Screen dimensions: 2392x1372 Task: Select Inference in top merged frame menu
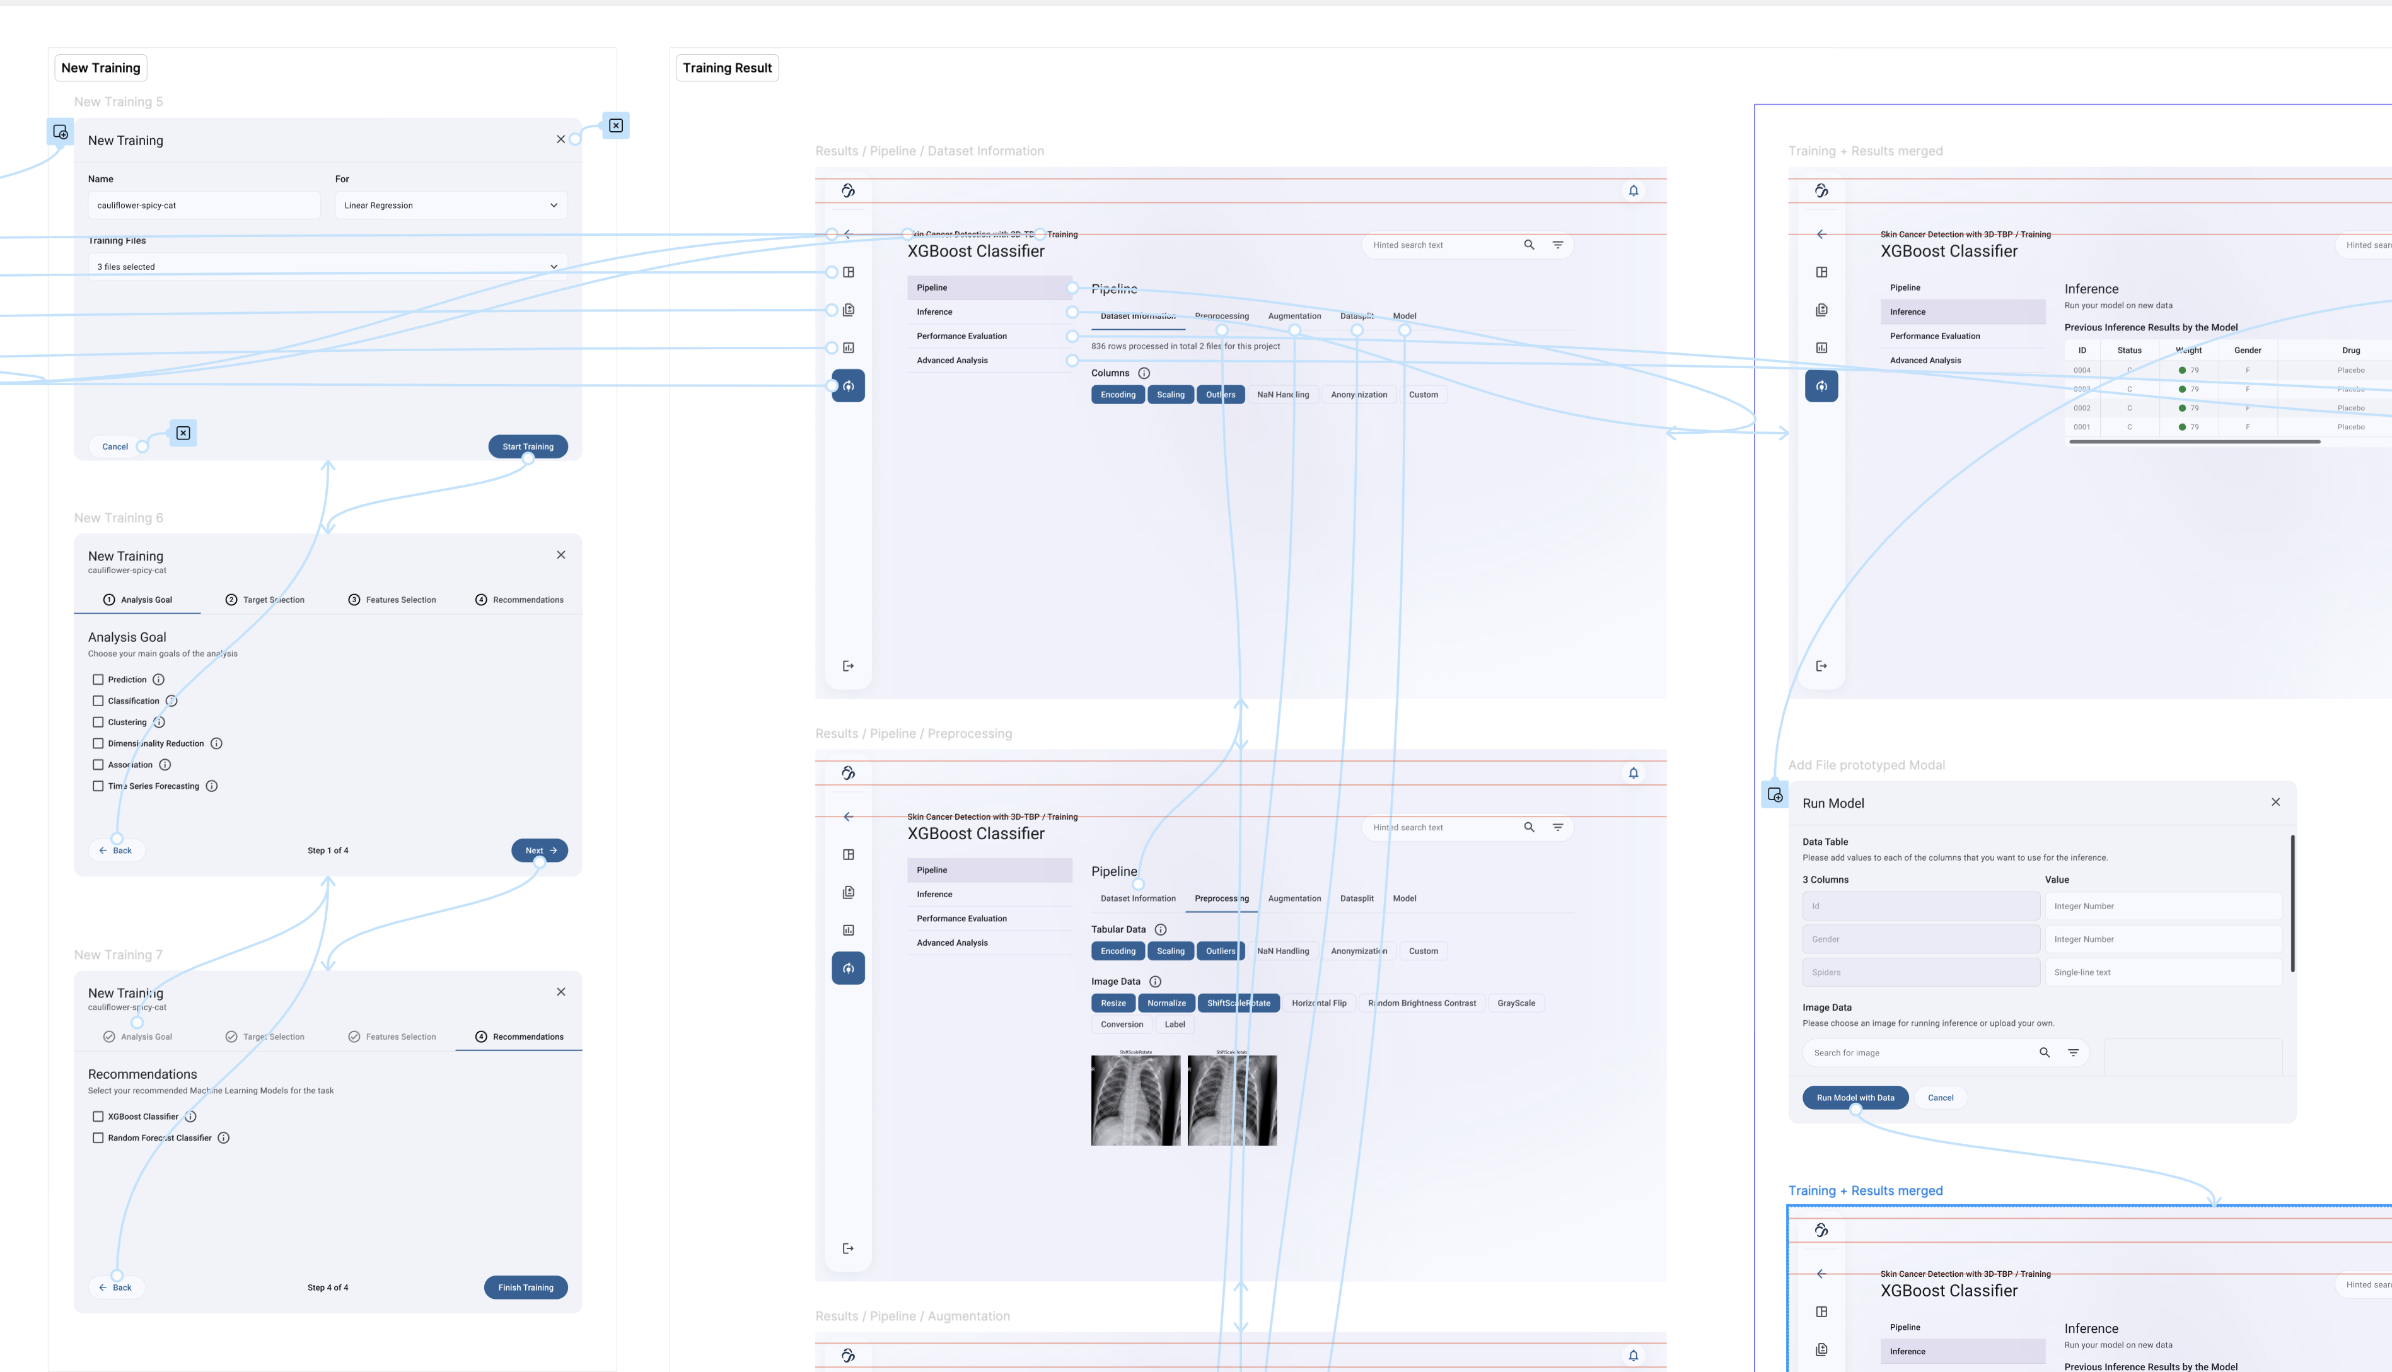[x=1963, y=312]
